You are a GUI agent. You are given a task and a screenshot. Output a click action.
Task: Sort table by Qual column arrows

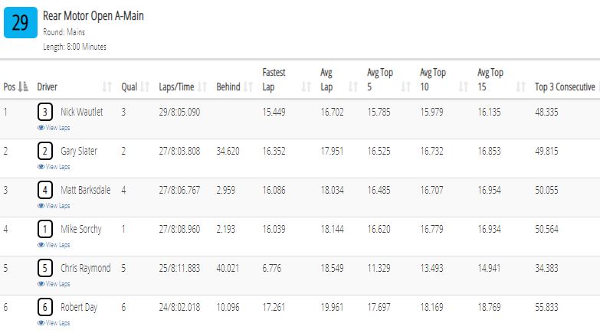(145, 87)
